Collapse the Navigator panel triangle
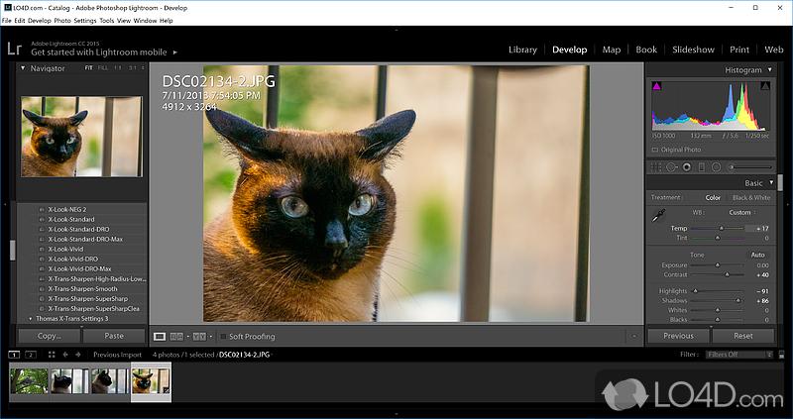 (x=23, y=67)
